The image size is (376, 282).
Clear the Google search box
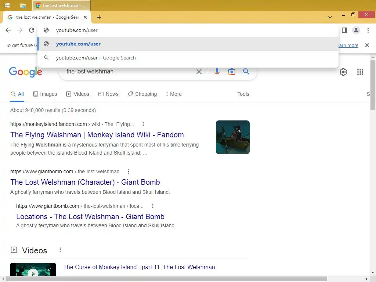pyautogui.click(x=199, y=72)
